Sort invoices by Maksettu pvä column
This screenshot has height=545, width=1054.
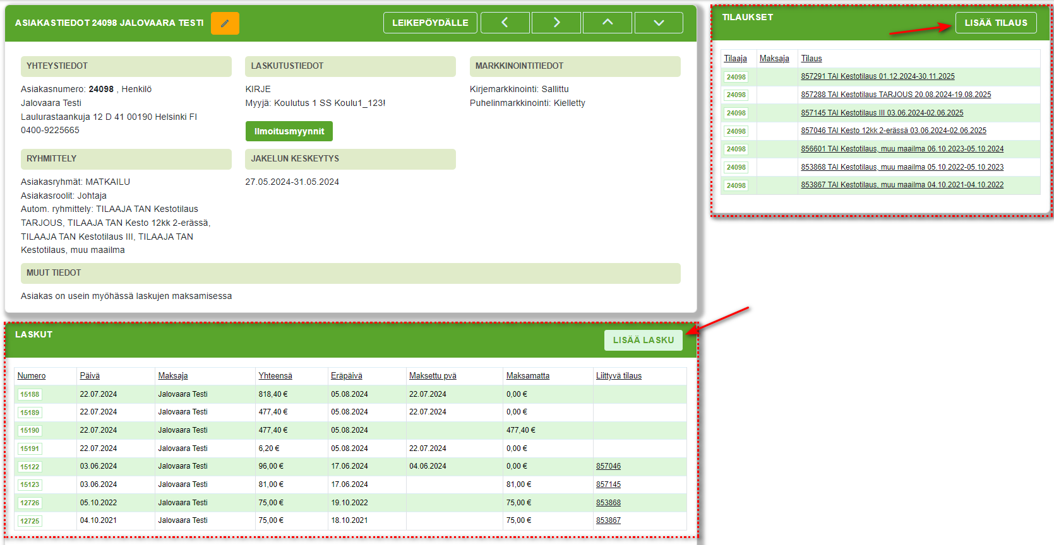433,376
